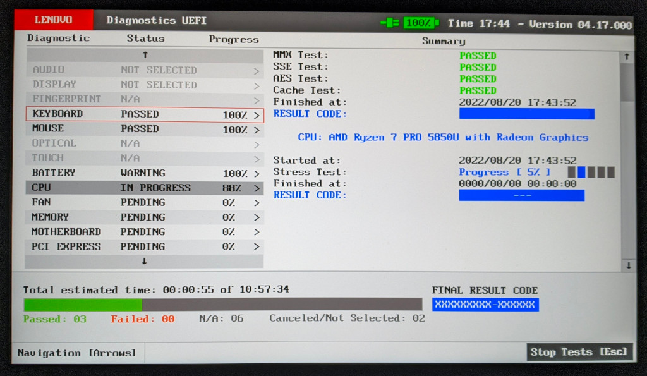This screenshot has height=376, width=647.
Task: Click the Canceled/Not Selected: 02 counter
Action: click(x=347, y=318)
